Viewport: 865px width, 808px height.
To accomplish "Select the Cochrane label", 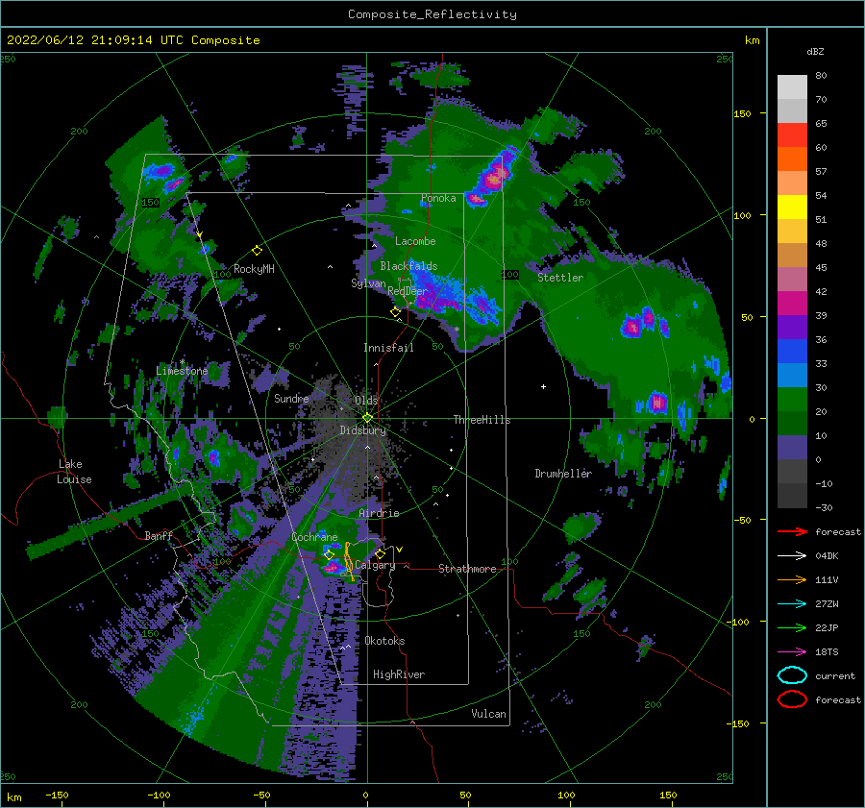I will pos(314,537).
